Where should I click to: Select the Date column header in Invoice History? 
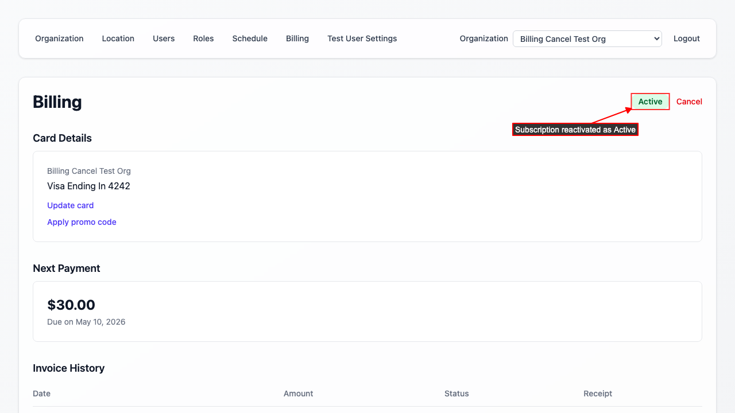click(x=41, y=393)
